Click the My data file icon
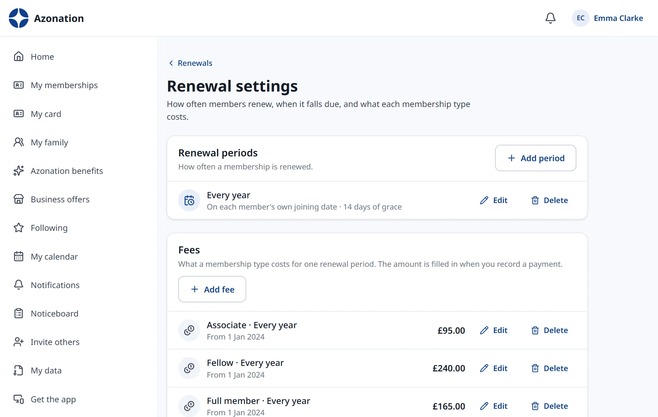658x417 pixels. (19, 370)
